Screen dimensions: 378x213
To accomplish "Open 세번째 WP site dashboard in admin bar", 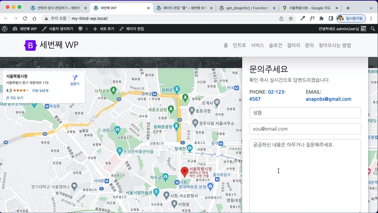I will point(24,29).
